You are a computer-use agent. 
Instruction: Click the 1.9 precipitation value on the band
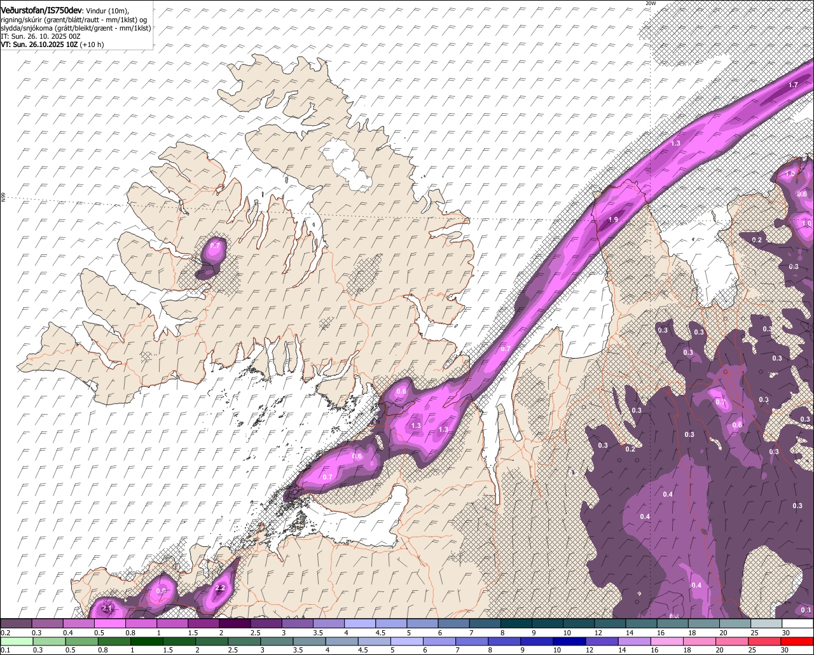(613, 219)
